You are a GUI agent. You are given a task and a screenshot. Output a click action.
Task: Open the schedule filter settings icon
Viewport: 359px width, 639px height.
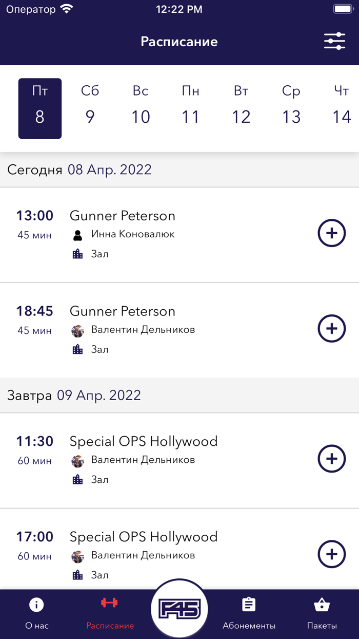click(x=334, y=41)
